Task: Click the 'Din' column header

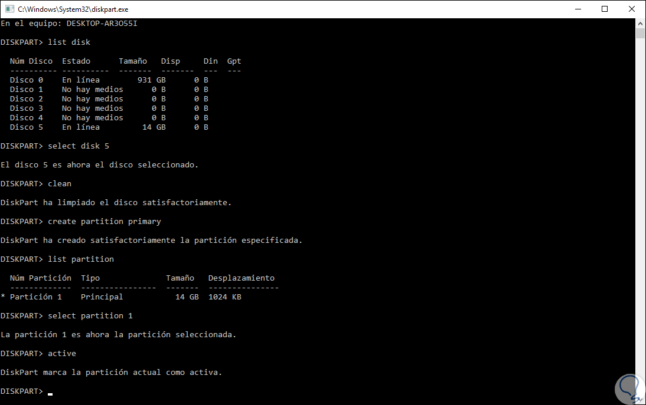Action: tap(211, 61)
